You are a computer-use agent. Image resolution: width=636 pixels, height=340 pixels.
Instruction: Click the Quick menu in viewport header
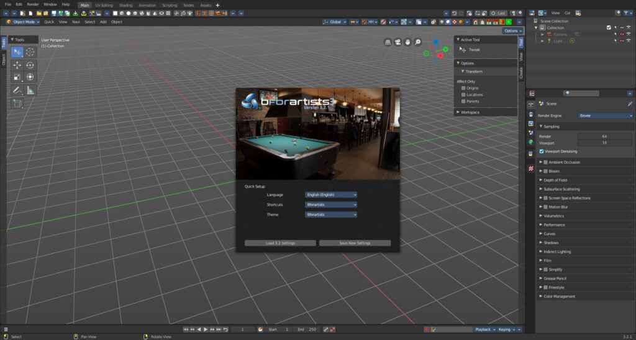[48, 22]
